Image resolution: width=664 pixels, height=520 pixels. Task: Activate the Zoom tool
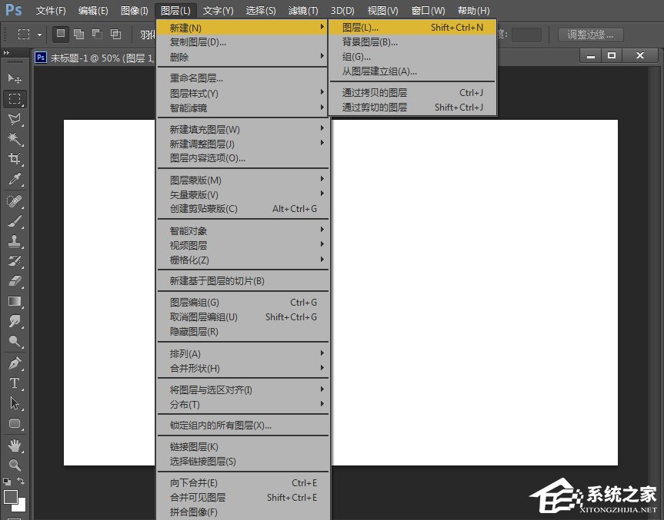(x=14, y=465)
